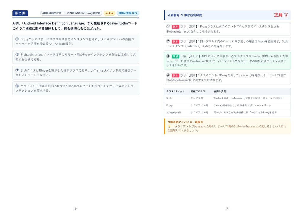Click the 合格直結アドバイス・着眼点 heading
Image resolution: width=303 pixels, height=215 pixels.
(185, 122)
